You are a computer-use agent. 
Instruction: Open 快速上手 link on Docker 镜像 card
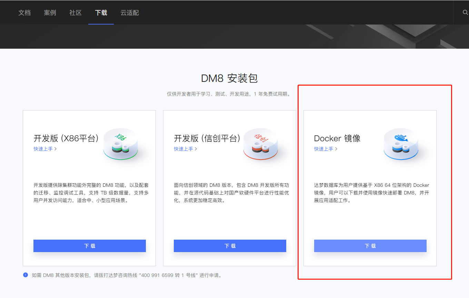[324, 149]
